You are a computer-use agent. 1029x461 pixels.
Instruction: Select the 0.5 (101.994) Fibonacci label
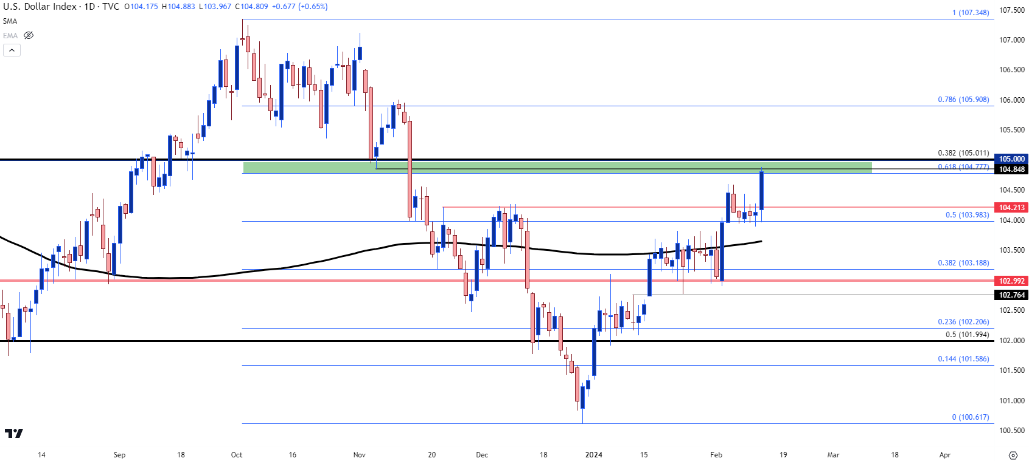pyautogui.click(x=967, y=335)
